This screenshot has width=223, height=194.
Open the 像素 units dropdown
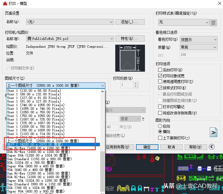tap(130, 119)
